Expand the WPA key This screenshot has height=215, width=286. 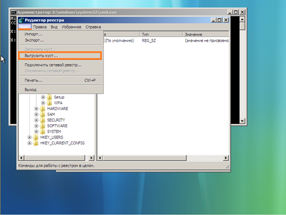pos(43,103)
